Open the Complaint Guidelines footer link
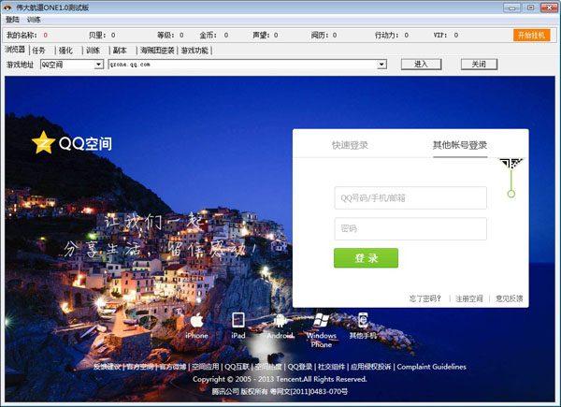 pyautogui.click(x=431, y=367)
